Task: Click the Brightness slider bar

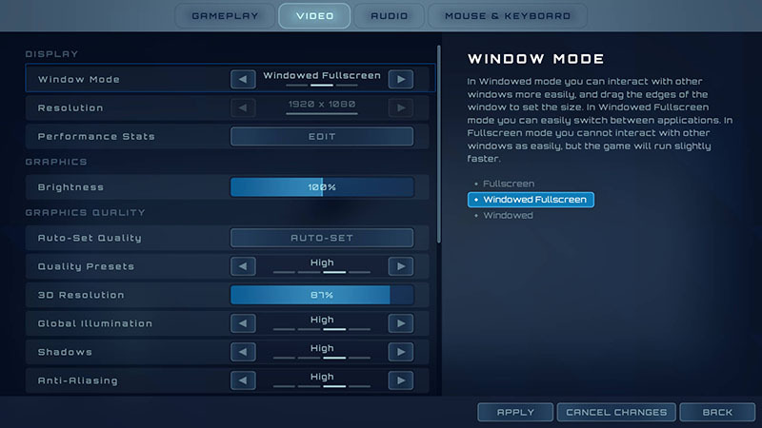Action: click(322, 187)
